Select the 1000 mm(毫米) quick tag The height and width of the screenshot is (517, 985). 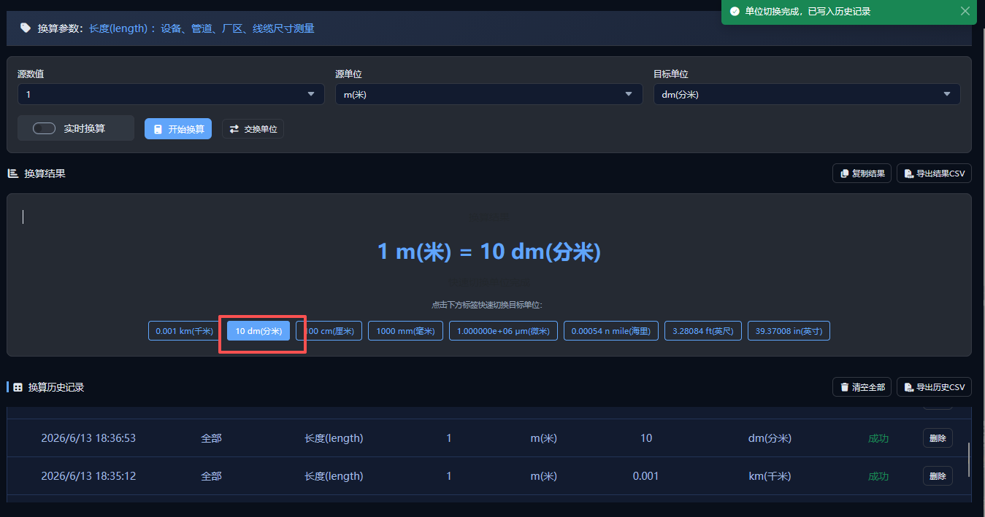click(x=405, y=331)
